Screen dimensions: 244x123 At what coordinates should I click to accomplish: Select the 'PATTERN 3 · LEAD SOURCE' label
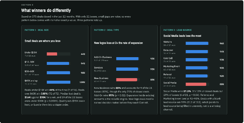tap(178, 30)
